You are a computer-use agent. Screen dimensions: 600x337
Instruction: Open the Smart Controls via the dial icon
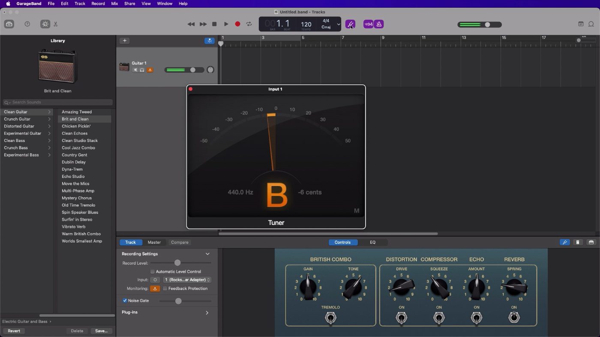(45, 24)
